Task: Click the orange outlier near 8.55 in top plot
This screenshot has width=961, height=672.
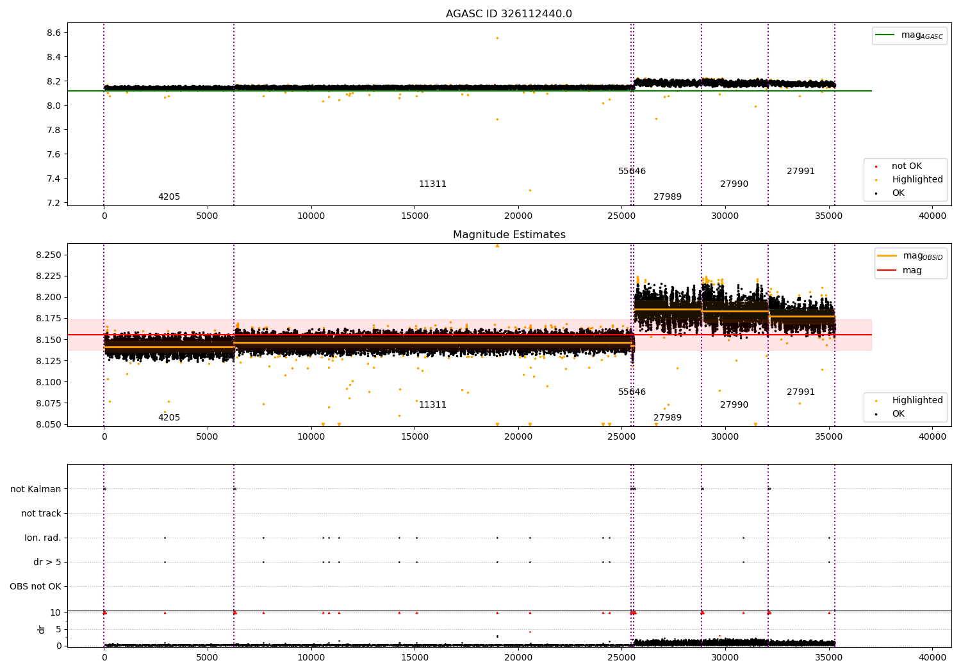Action: coord(497,38)
